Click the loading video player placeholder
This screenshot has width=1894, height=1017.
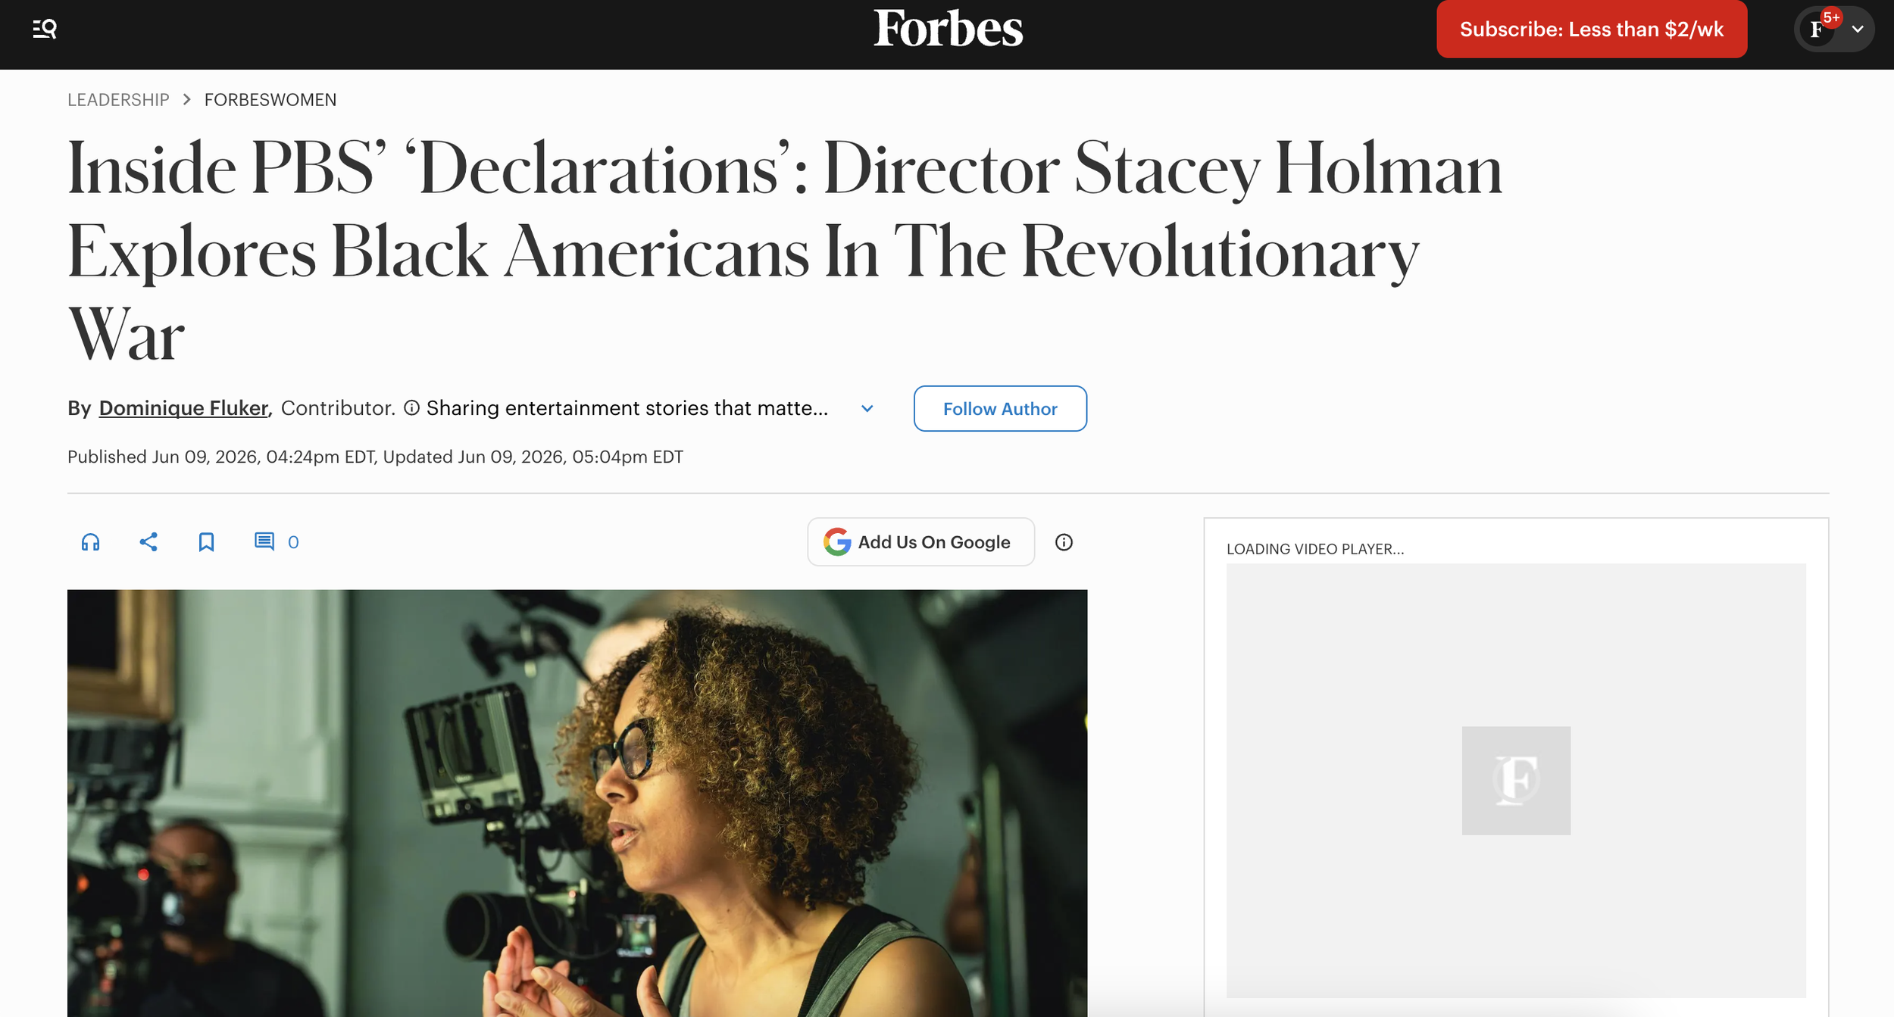tap(1516, 780)
